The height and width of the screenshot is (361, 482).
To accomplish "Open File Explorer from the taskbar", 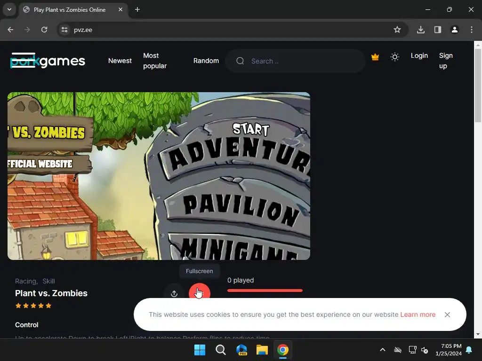I will 262,350.
